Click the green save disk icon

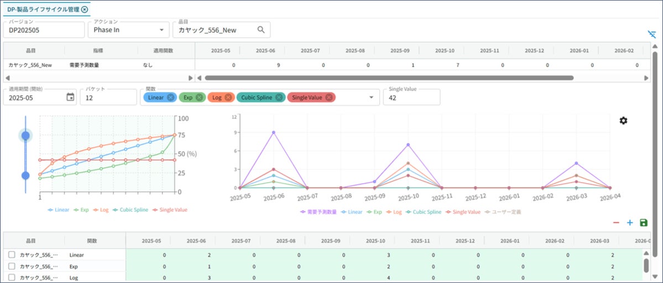click(x=644, y=222)
